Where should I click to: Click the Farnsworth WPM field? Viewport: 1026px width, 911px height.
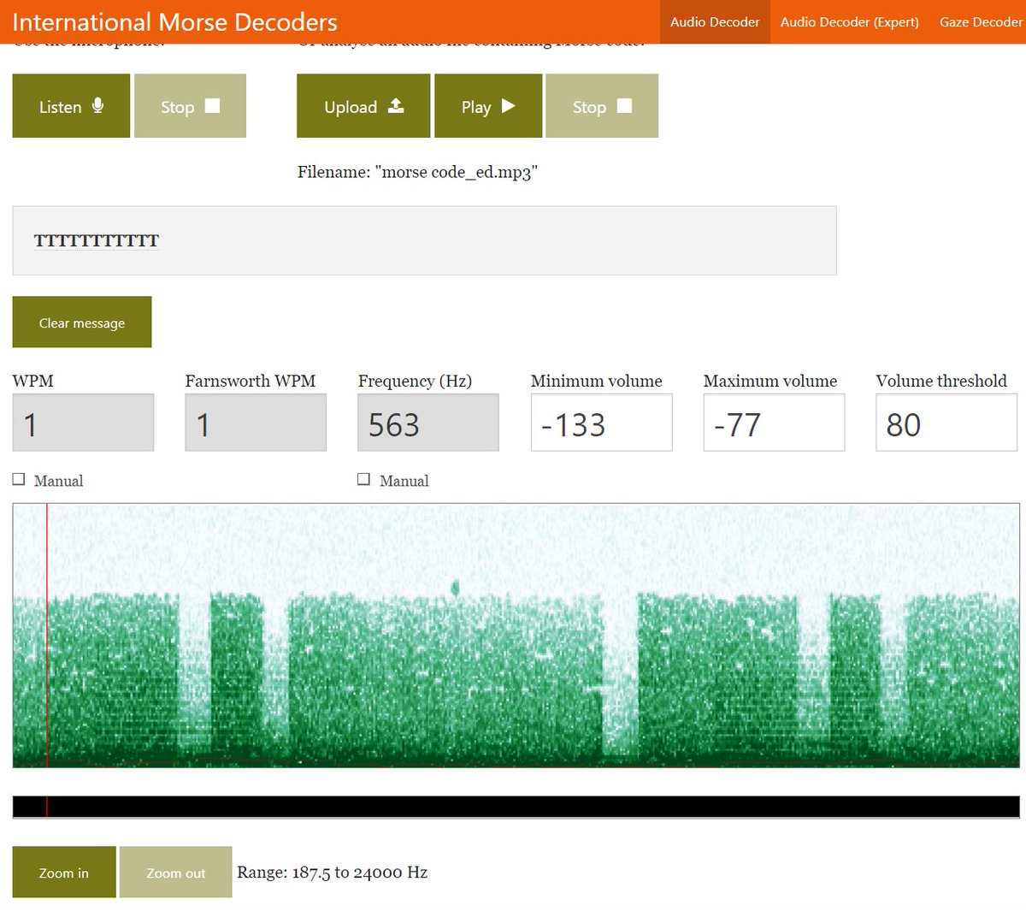pyautogui.click(x=256, y=423)
